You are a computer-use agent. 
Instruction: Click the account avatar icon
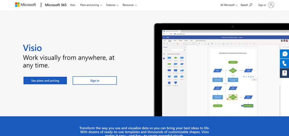(271, 5)
